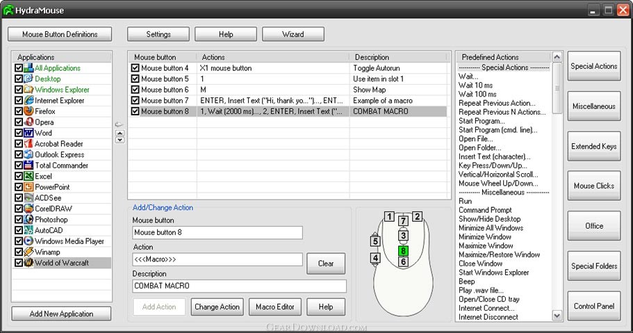Click the ACDSee icon in Applications
The height and width of the screenshot is (333, 633).
coord(28,197)
